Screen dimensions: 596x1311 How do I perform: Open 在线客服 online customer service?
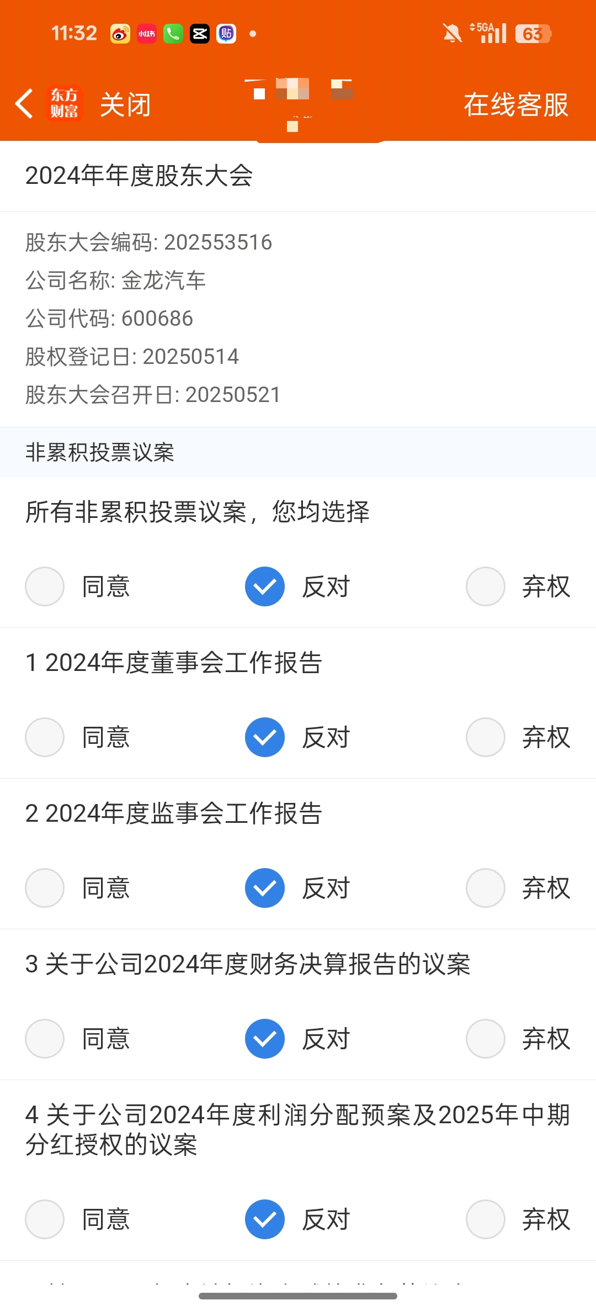tap(516, 104)
